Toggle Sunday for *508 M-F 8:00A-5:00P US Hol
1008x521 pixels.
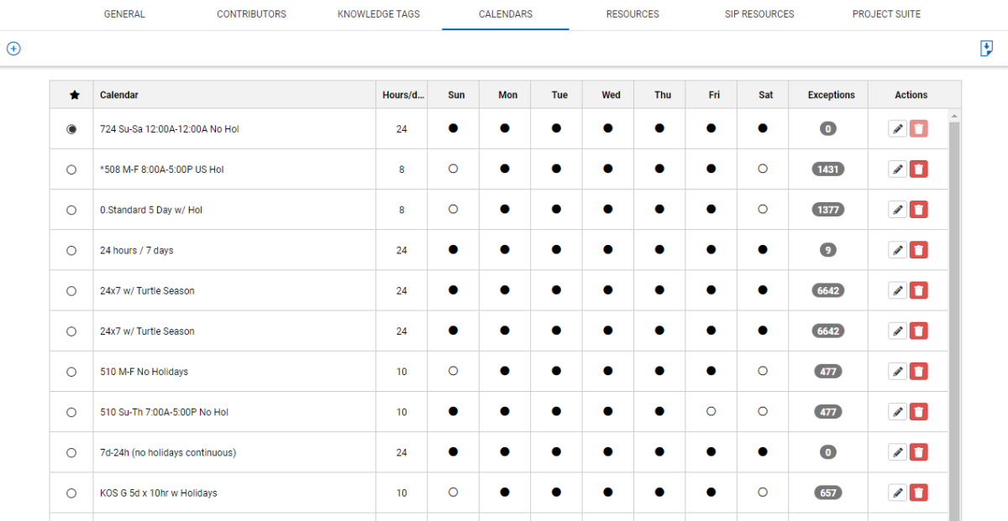point(454,169)
